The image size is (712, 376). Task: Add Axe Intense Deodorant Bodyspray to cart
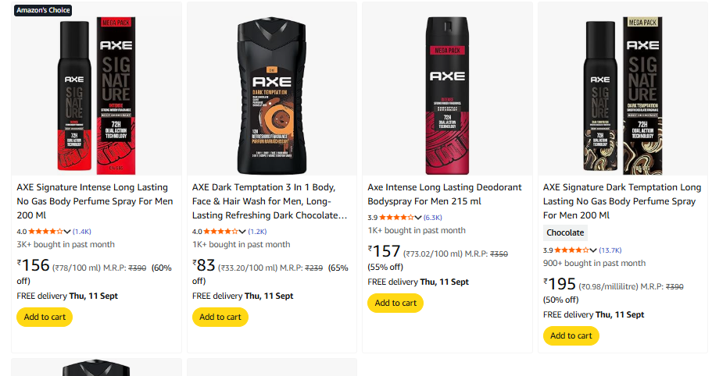(395, 303)
